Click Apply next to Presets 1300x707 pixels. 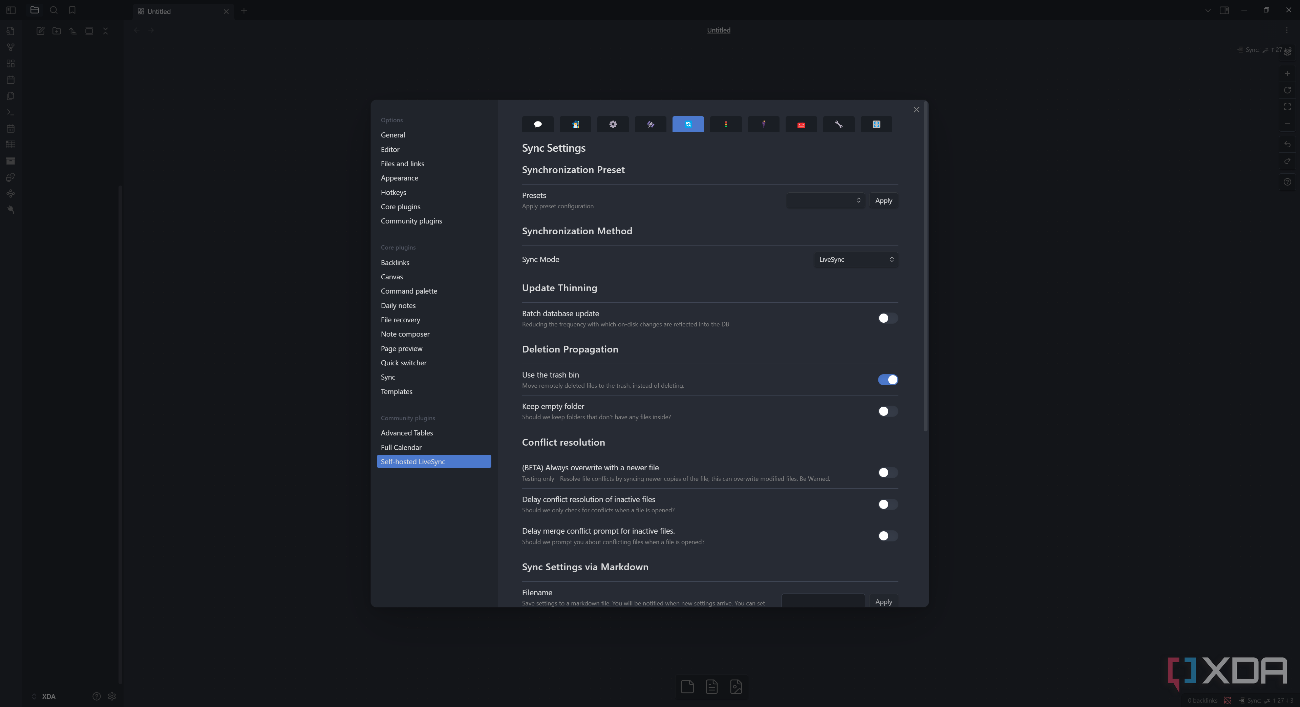pyautogui.click(x=883, y=200)
